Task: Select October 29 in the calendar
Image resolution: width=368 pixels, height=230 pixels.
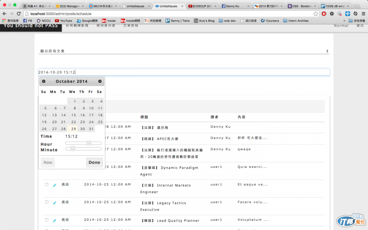Action: (72, 129)
